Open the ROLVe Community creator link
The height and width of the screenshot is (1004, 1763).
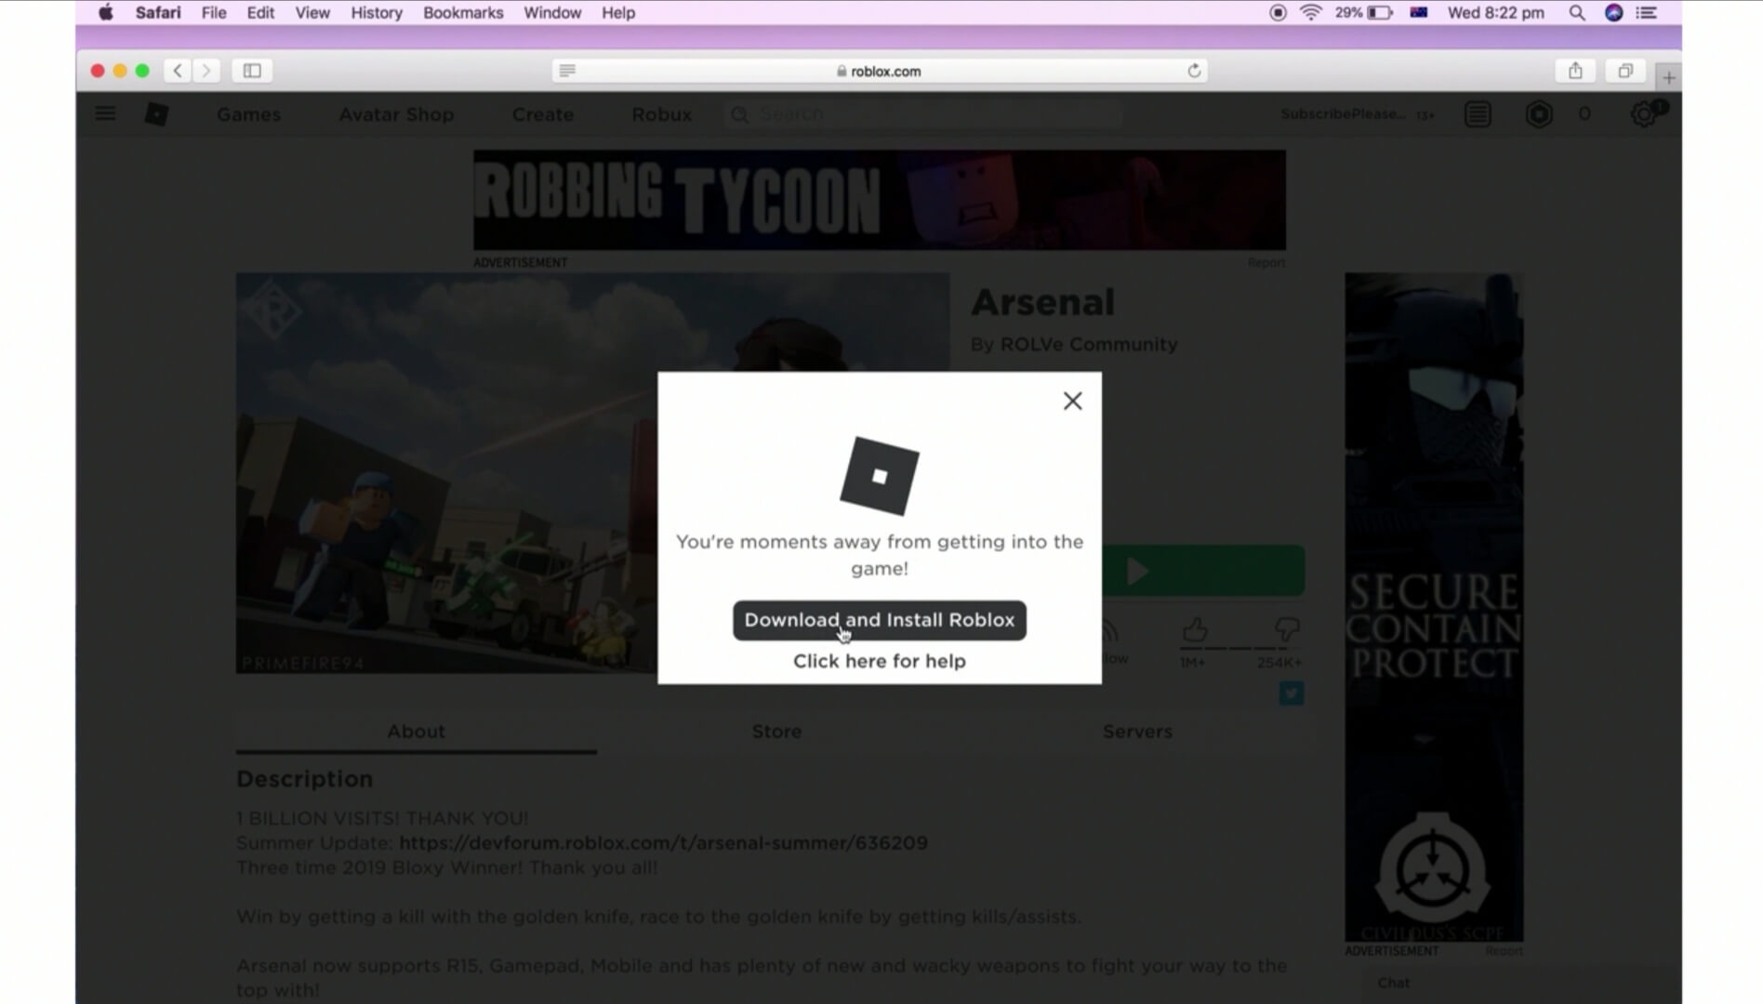(1088, 345)
